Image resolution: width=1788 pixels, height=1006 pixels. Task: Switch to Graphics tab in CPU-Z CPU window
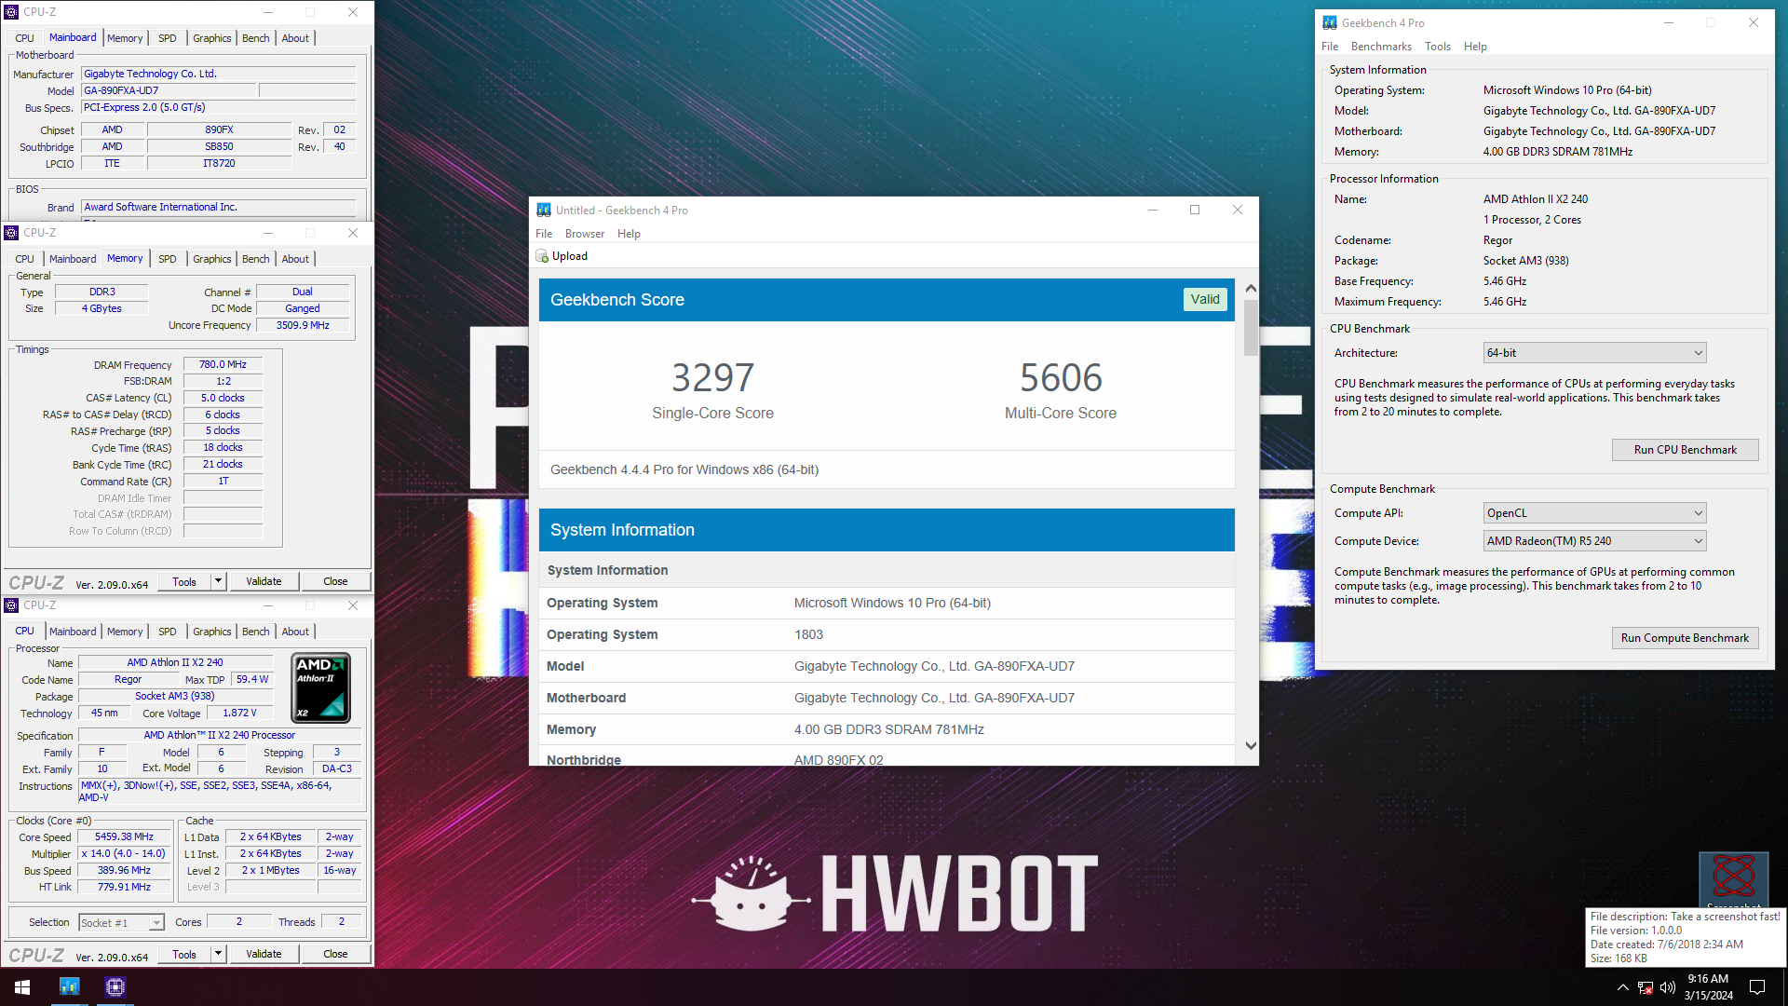pyautogui.click(x=212, y=632)
